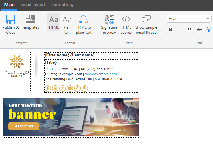Click the Learn more banner button
Image resolution: width=213 pixels, height=148 pixels.
24,126
